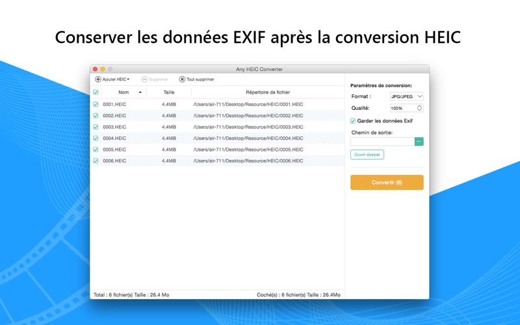Open the Ajouter HEIC dropdown arrow
Image resolution: width=520 pixels, height=325 pixels.
point(128,79)
